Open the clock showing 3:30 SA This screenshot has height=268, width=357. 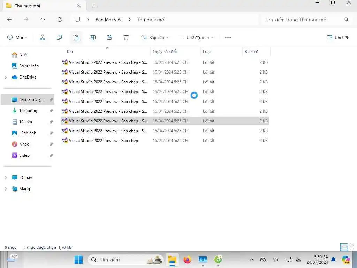pos(317,260)
